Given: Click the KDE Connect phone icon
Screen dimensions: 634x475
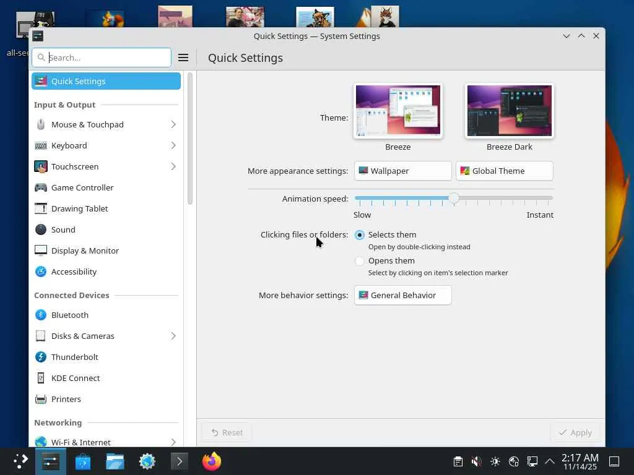Looking at the screenshot, I should 40,378.
